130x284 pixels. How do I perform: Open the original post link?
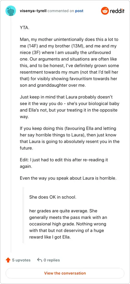pyautogui.click(x=79, y=11)
